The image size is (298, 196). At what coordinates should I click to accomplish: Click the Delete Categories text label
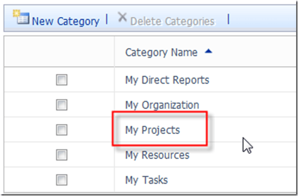point(172,21)
